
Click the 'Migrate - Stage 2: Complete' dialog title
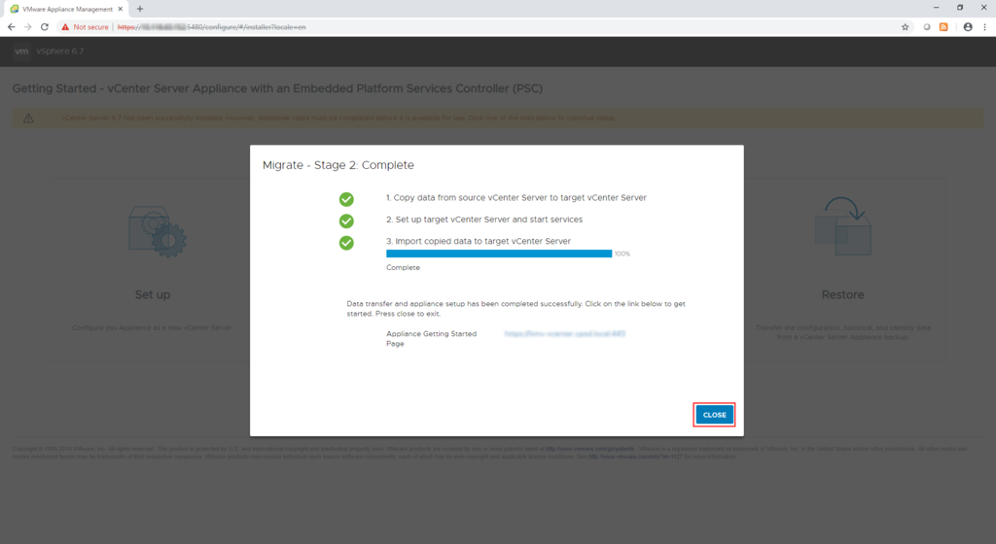[x=338, y=165]
